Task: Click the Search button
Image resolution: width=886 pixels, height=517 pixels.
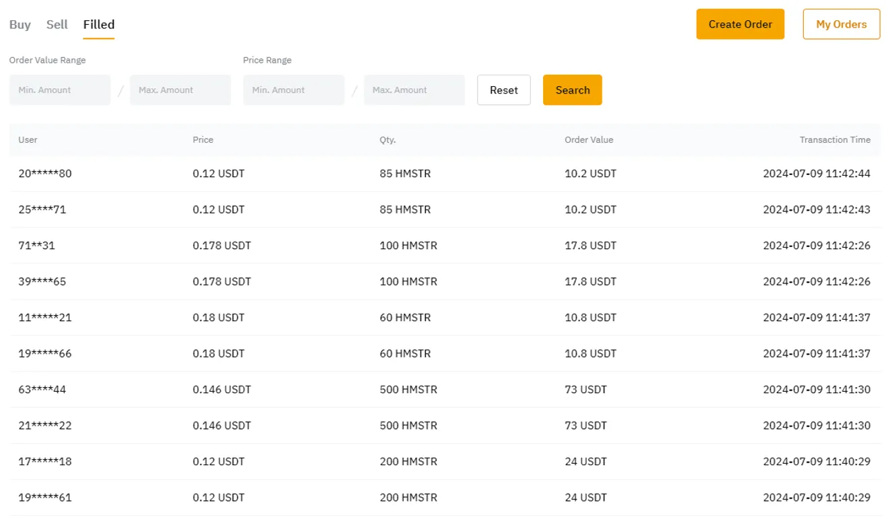Action: pyautogui.click(x=573, y=90)
